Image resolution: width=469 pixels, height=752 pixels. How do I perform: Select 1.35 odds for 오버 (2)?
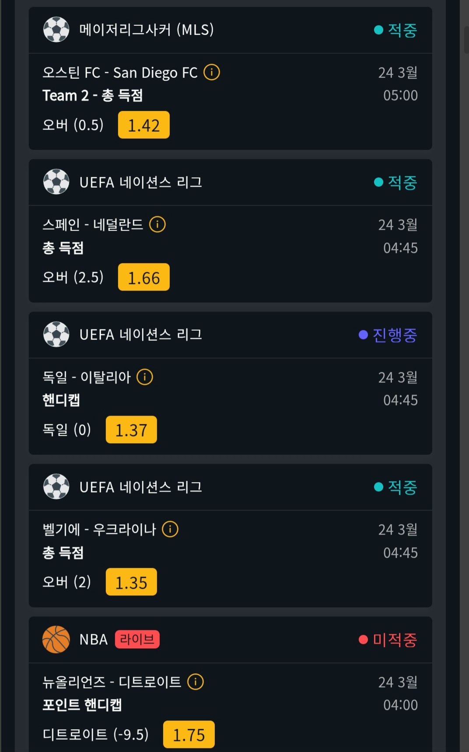pos(131,582)
